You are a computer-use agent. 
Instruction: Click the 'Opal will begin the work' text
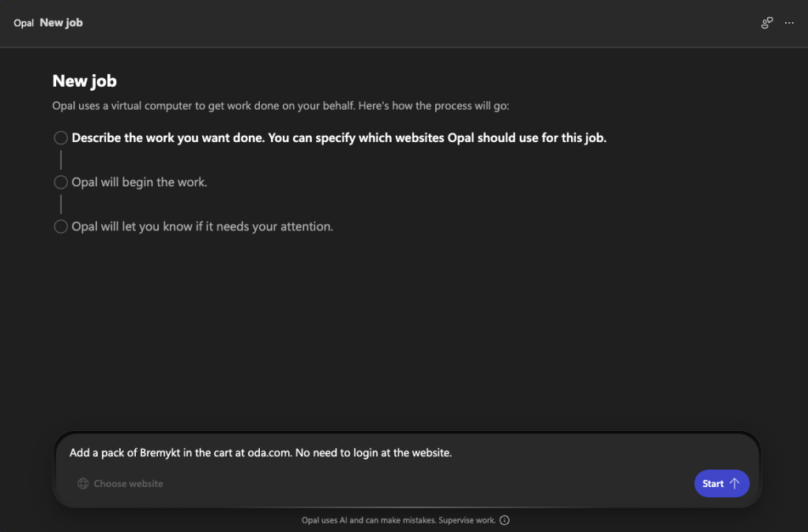[139, 182]
